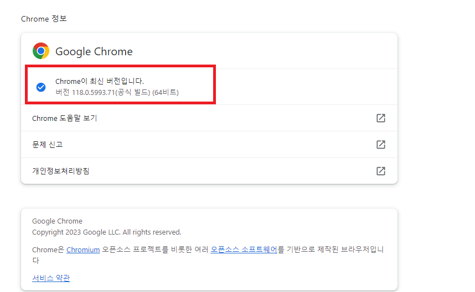Open the 오픈소스 소프트웨어 link
The image size is (475, 292).
[244, 249]
